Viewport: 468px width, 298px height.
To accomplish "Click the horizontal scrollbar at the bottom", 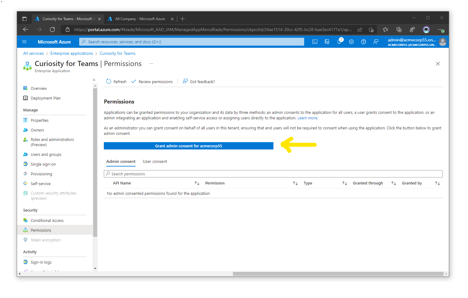I will pyautogui.click(x=338, y=274).
